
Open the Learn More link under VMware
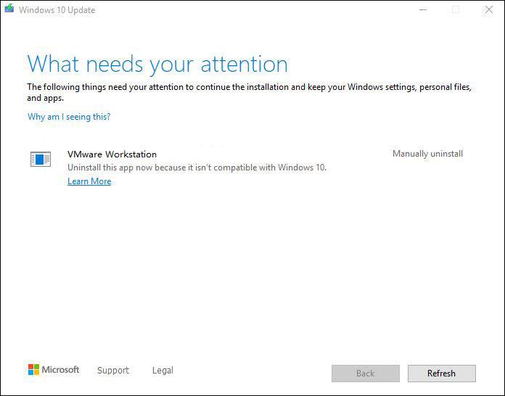[x=89, y=181]
